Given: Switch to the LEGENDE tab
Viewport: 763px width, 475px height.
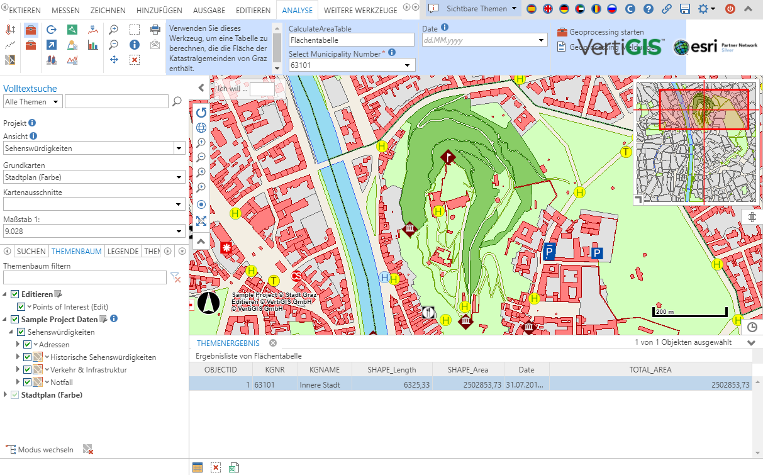Looking at the screenshot, I should click(123, 251).
